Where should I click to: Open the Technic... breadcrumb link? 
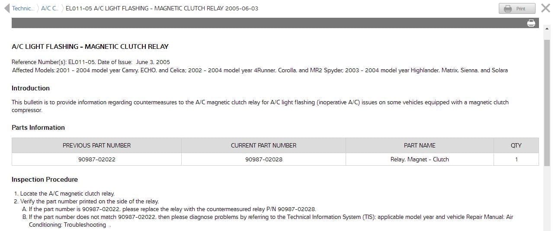(x=23, y=8)
